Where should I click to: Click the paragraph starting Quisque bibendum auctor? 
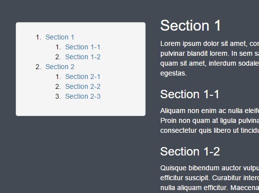[x=210, y=178]
